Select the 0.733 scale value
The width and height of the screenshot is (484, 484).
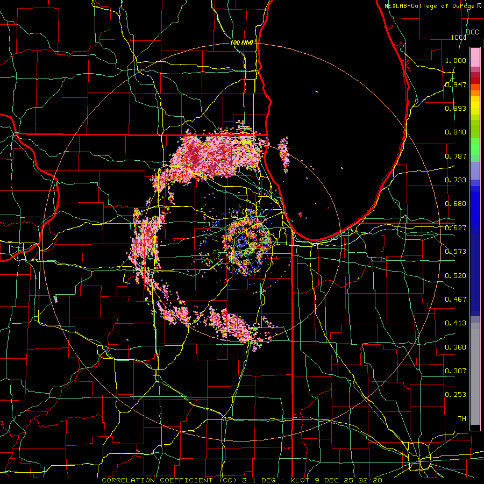point(455,180)
